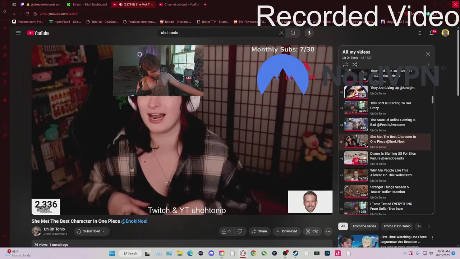Viewport: 460px width, 259px height.
Task: Open Uh Oh Tonio channel avatar
Action: [x=36, y=231]
